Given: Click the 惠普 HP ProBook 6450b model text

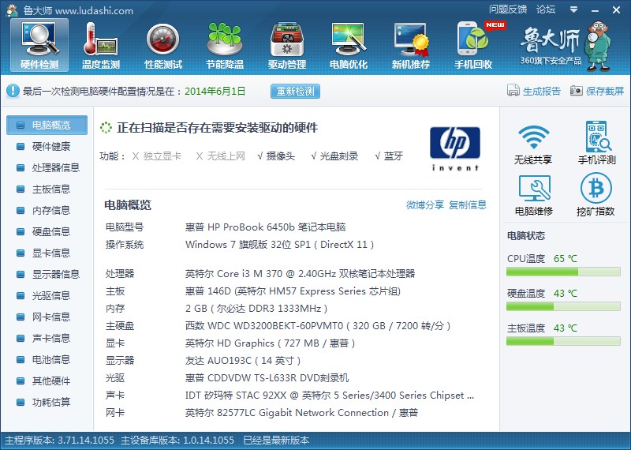Looking at the screenshot, I should [x=265, y=227].
